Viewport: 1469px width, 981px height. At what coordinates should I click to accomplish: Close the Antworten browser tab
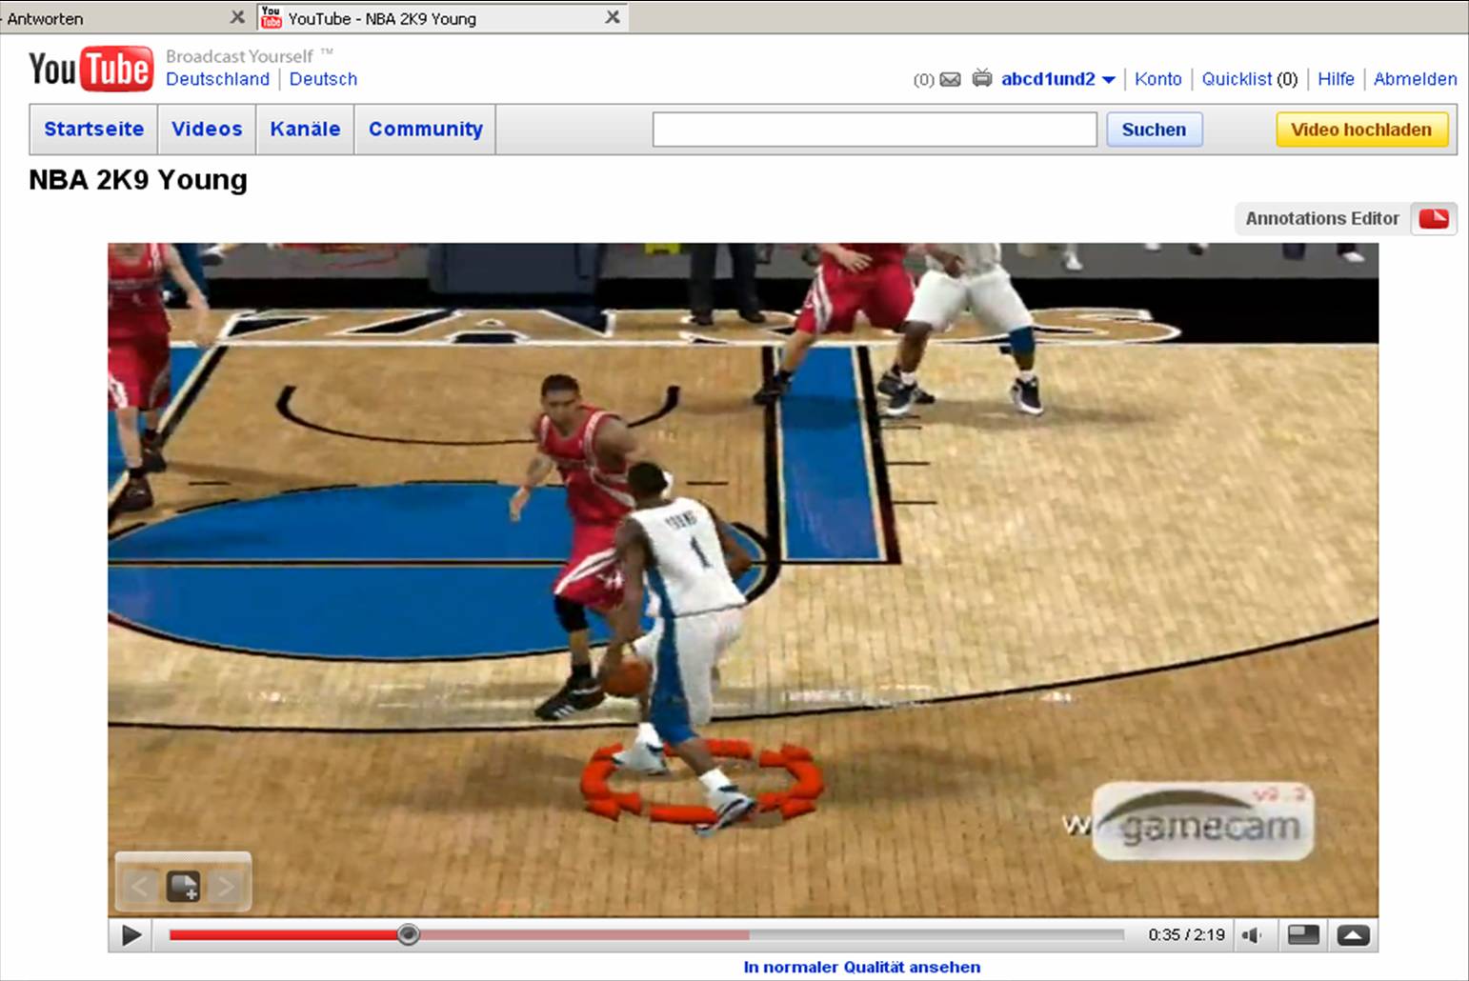click(x=237, y=17)
